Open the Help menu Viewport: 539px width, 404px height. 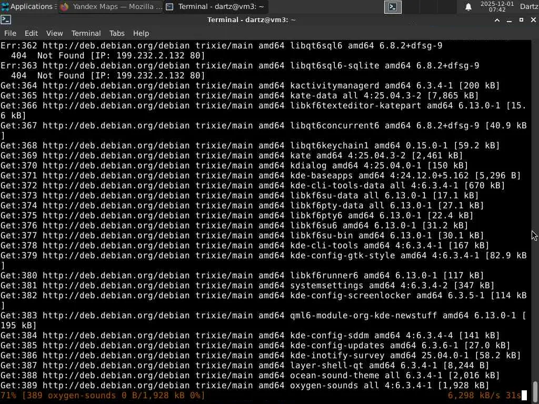pos(141,33)
